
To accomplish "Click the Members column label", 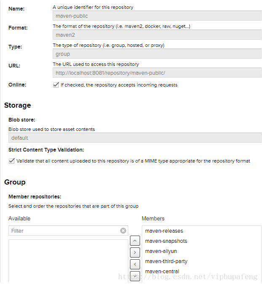I will pos(153,218).
